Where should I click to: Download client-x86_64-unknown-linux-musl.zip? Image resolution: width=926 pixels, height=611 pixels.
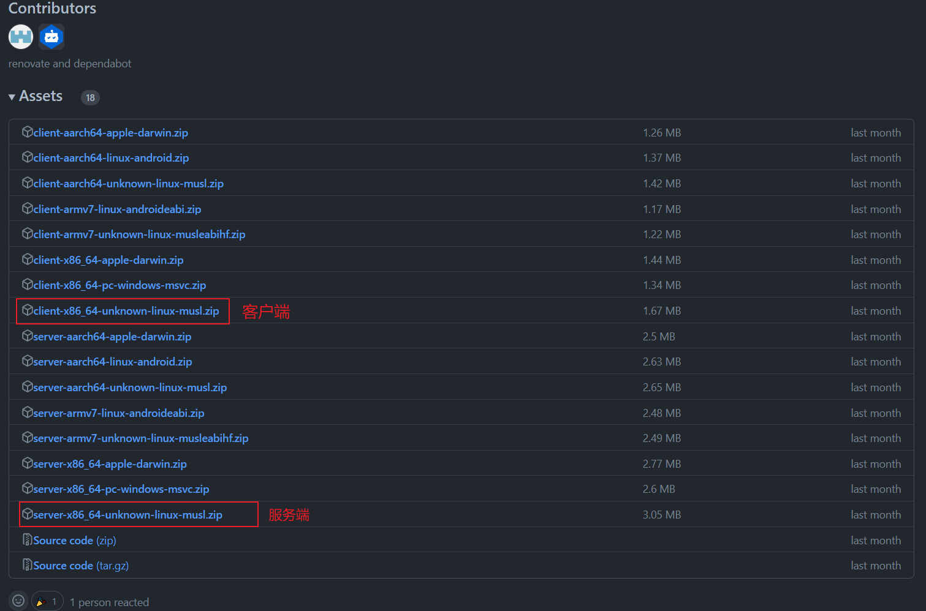coord(126,311)
